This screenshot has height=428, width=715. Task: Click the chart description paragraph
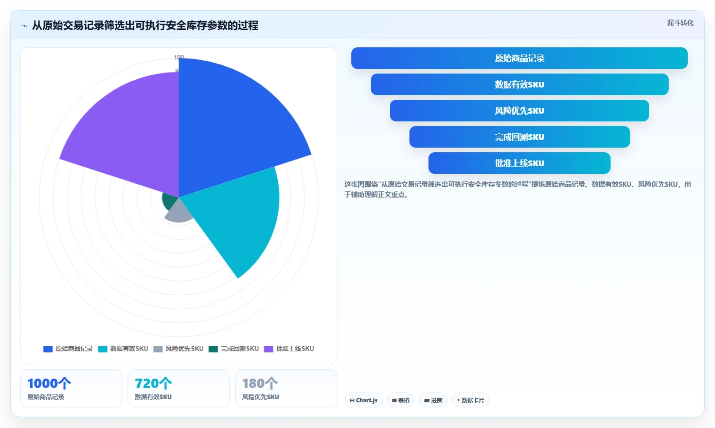click(x=519, y=189)
